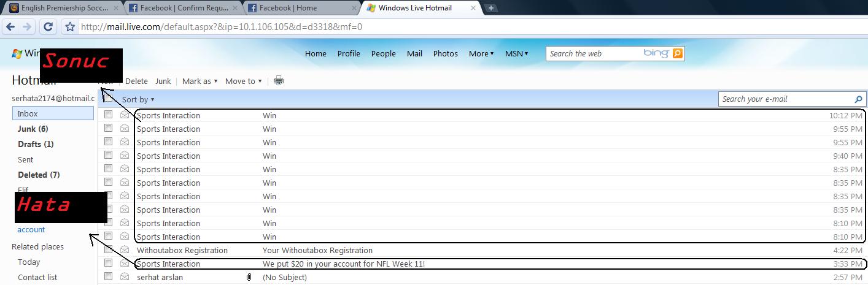The width and height of the screenshot is (868, 285).
Task: Open the Drafts (1) folder
Action: click(36, 144)
